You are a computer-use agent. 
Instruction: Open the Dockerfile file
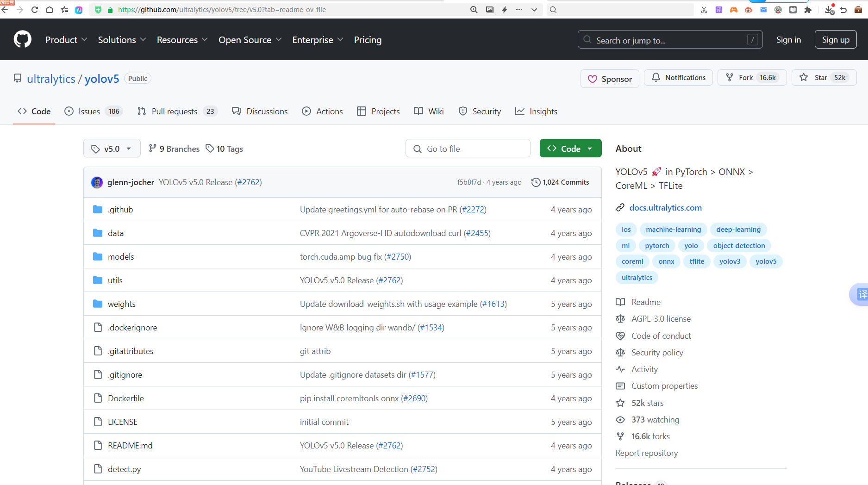point(126,398)
